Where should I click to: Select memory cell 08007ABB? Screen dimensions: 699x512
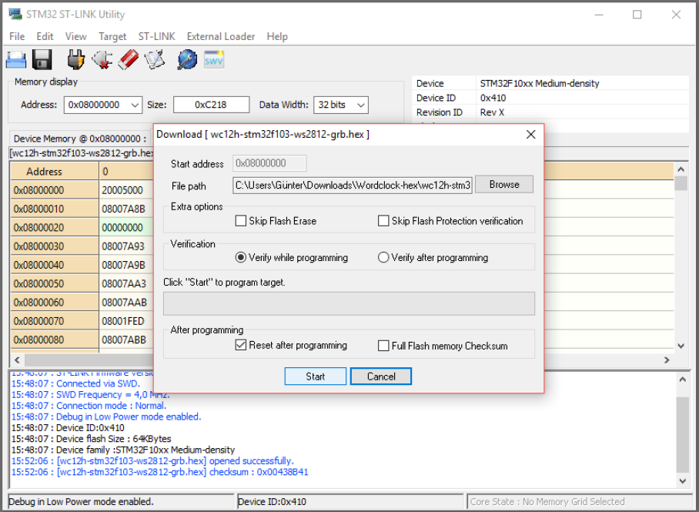click(126, 340)
